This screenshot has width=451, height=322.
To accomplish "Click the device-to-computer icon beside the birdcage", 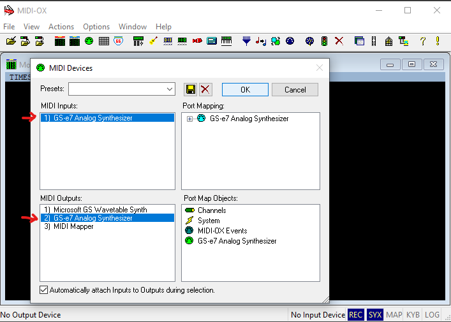I will tap(404, 41).
